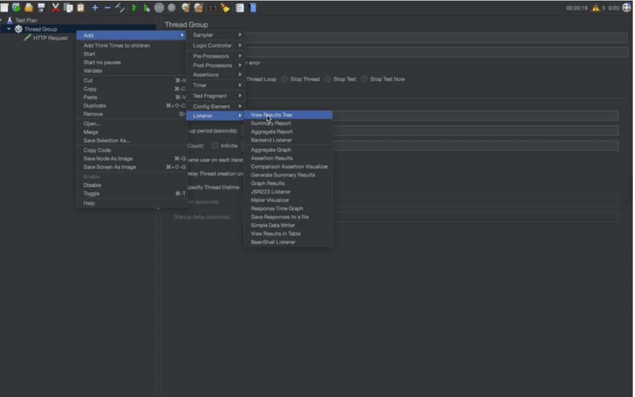Screen dimensions: 635x397
Task: Click the Cut scissors toolbar icon
Action: click(56, 8)
